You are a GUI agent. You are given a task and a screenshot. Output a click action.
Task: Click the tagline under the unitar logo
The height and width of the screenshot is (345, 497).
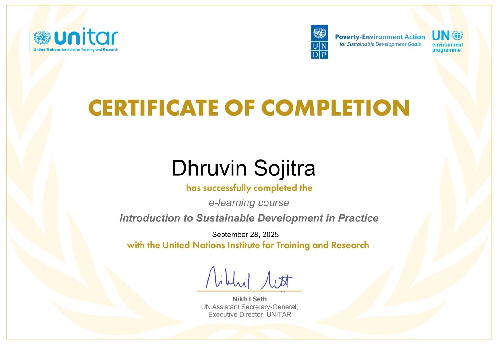tap(75, 49)
